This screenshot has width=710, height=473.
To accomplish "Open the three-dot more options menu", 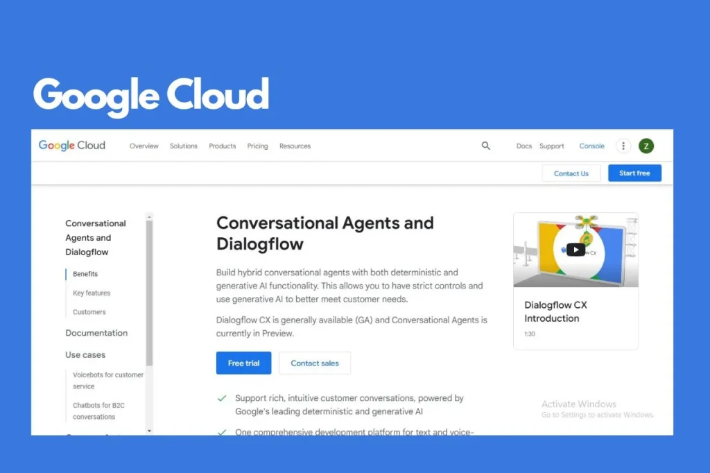I will [x=623, y=146].
